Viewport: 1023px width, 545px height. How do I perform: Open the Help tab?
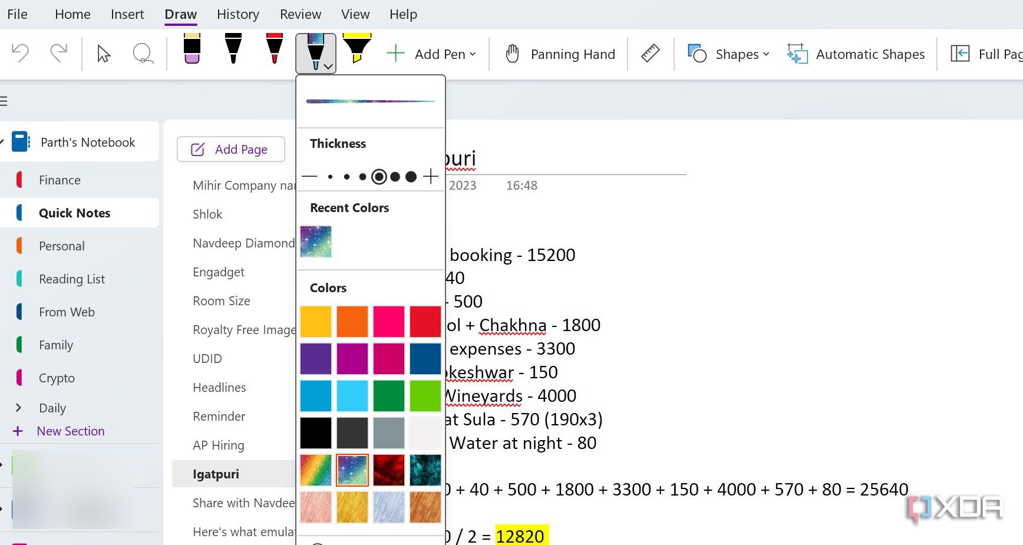(x=403, y=14)
